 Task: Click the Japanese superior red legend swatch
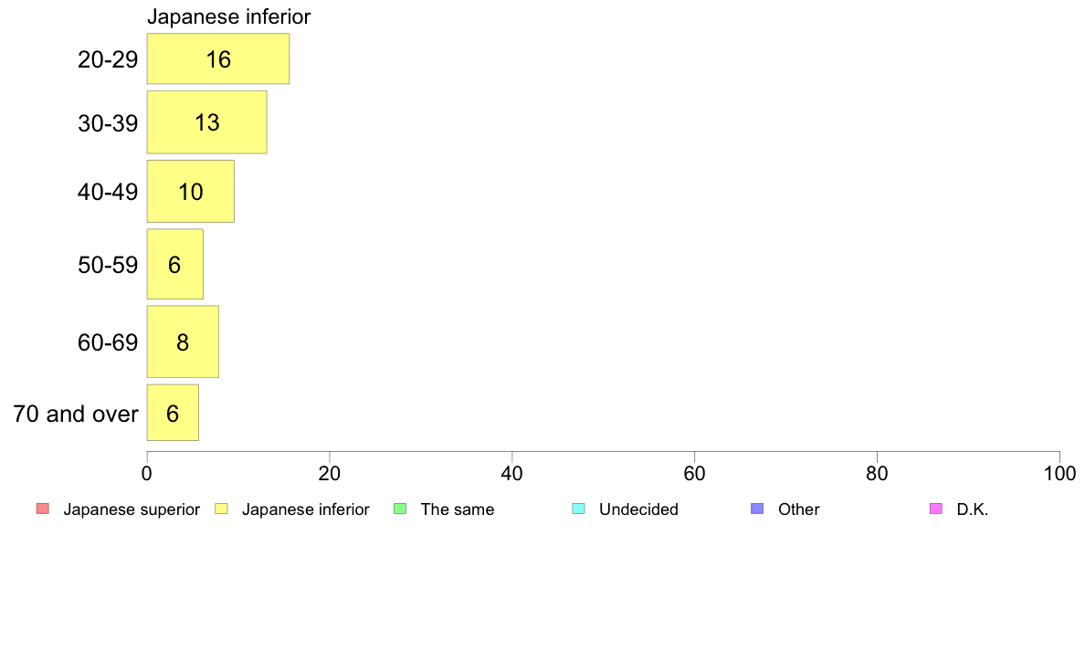(42, 509)
